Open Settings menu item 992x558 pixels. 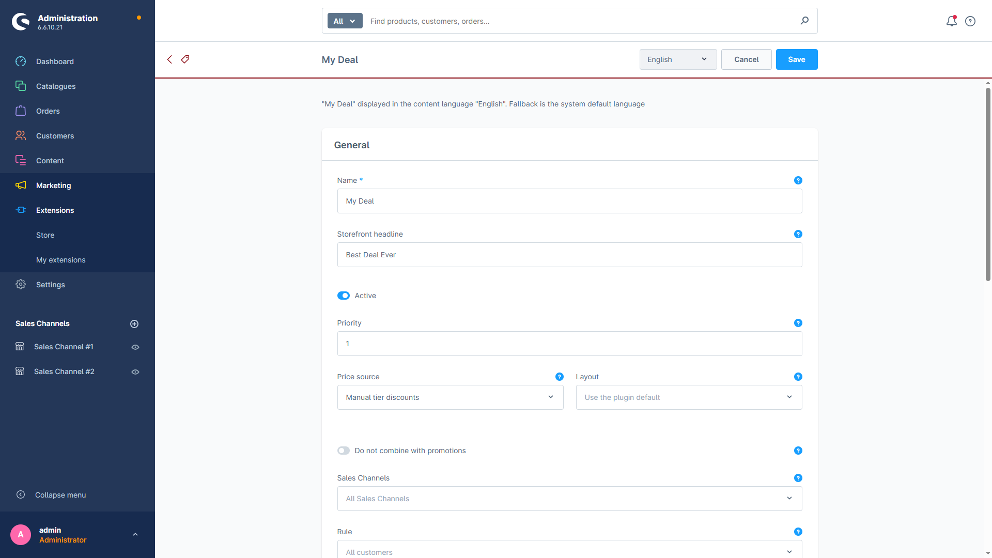point(78,285)
